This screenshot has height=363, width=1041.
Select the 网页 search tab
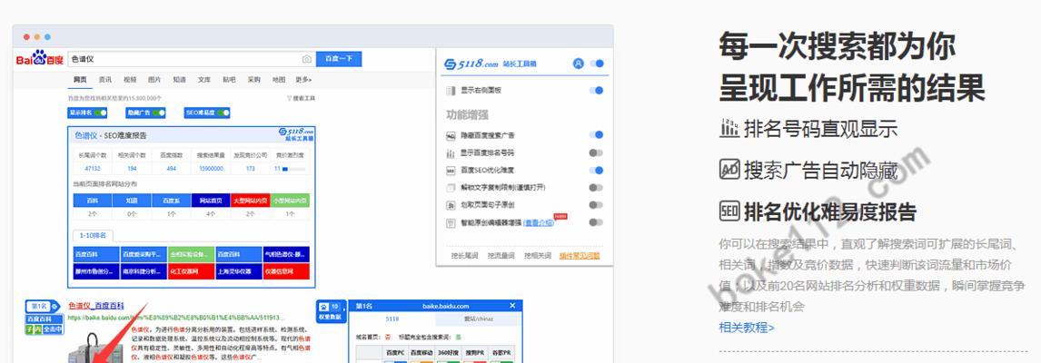[80, 80]
